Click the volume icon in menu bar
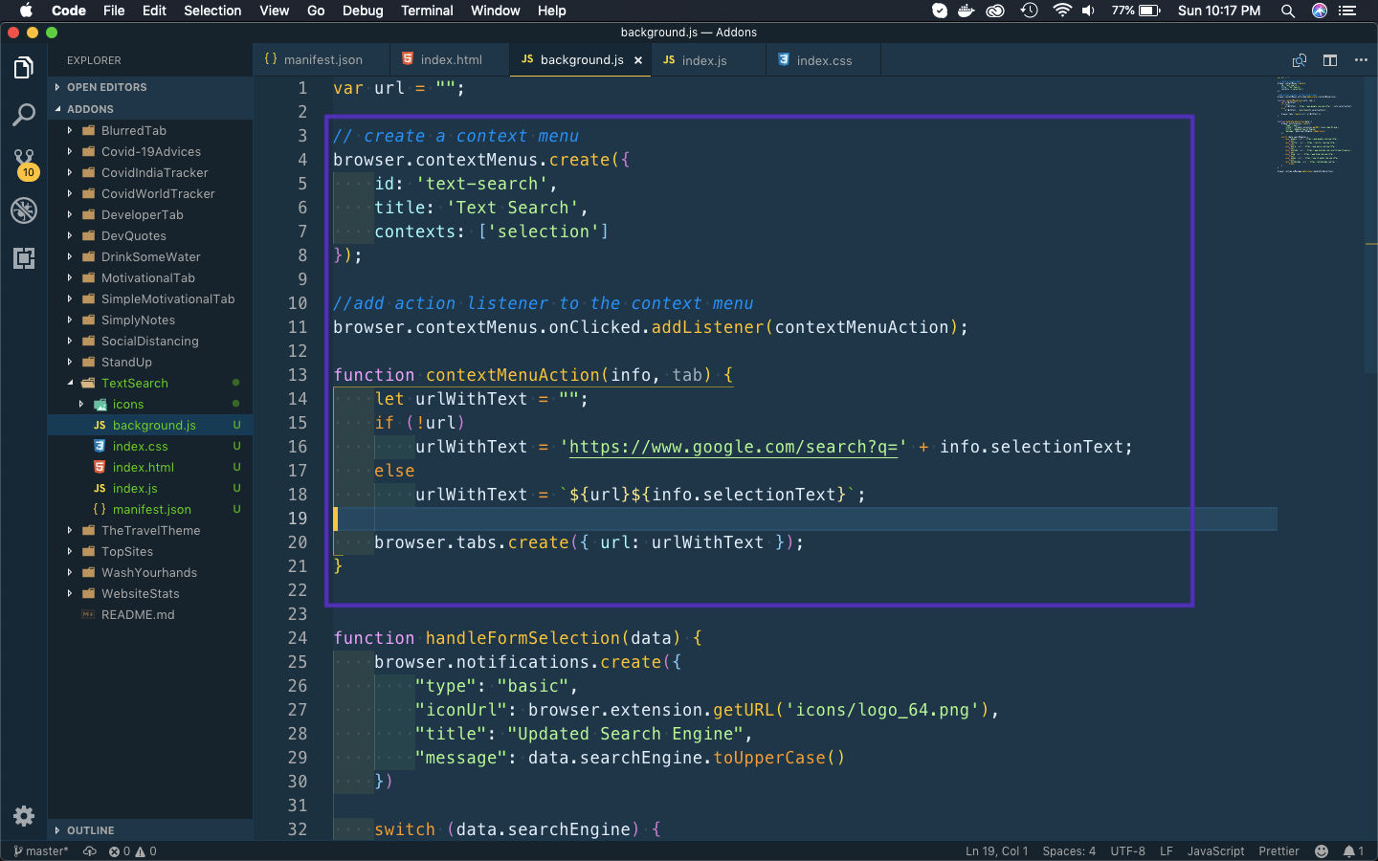 pyautogui.click(x=1088, y=11)
